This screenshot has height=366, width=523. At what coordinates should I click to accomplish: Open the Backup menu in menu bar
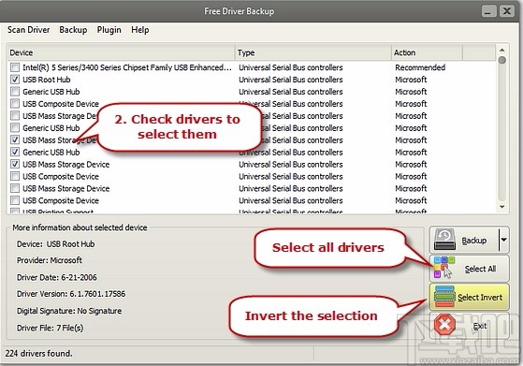coord(73,30)
